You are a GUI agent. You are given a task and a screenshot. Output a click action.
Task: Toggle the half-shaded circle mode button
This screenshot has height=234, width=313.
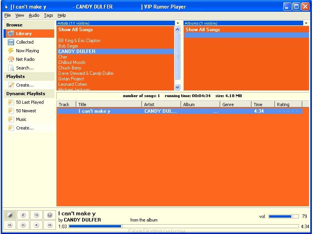coord(10,215)
